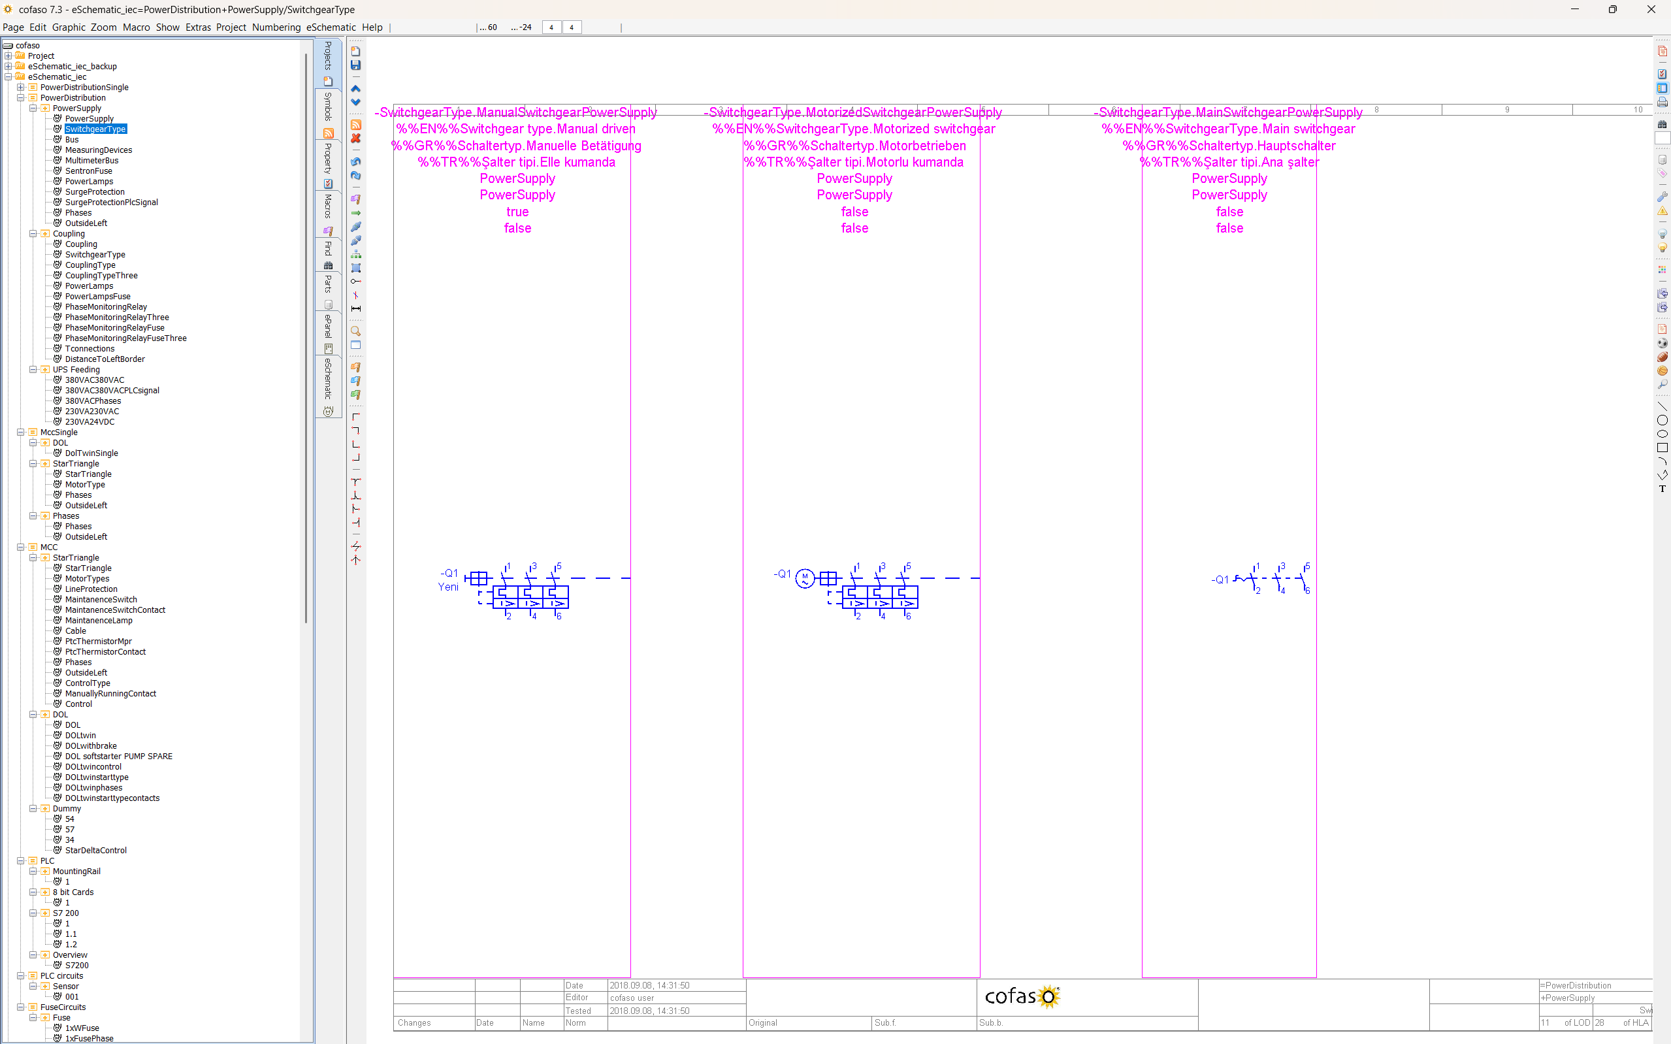Click the undo arrow icon
The image size is (1671, 1044).
coord(355,161)
